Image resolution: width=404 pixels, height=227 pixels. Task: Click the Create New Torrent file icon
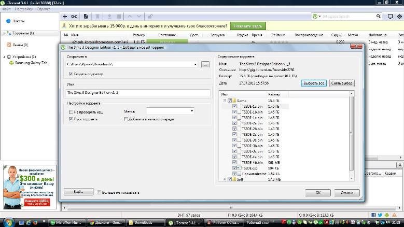point(86,17)
